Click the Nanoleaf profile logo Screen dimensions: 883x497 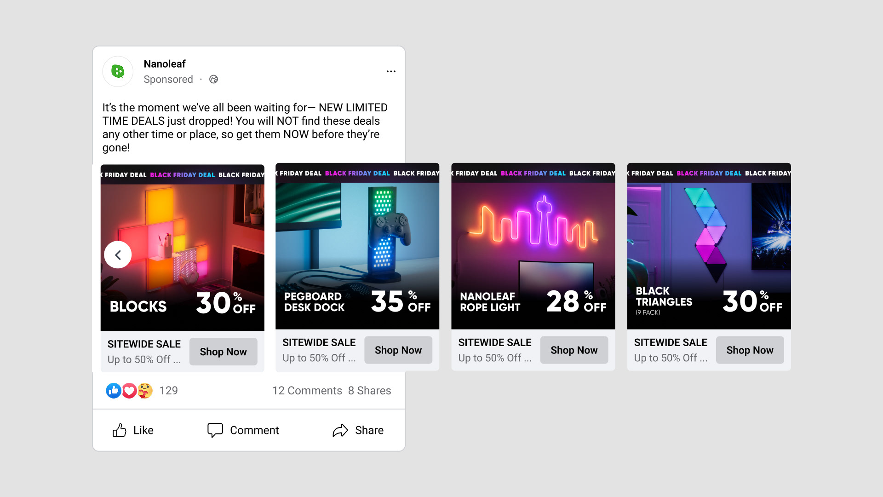118,71
